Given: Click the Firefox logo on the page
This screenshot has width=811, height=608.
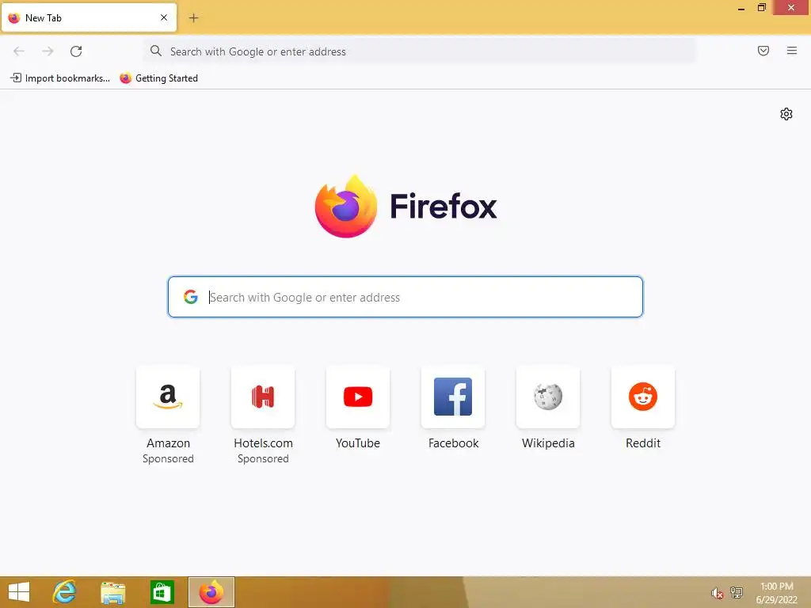Looking at the screenshot, I should point(346,207).
